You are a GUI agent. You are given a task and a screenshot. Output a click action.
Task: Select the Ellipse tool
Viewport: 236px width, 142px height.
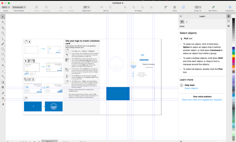pyautogui.click(x=3, y=54)
